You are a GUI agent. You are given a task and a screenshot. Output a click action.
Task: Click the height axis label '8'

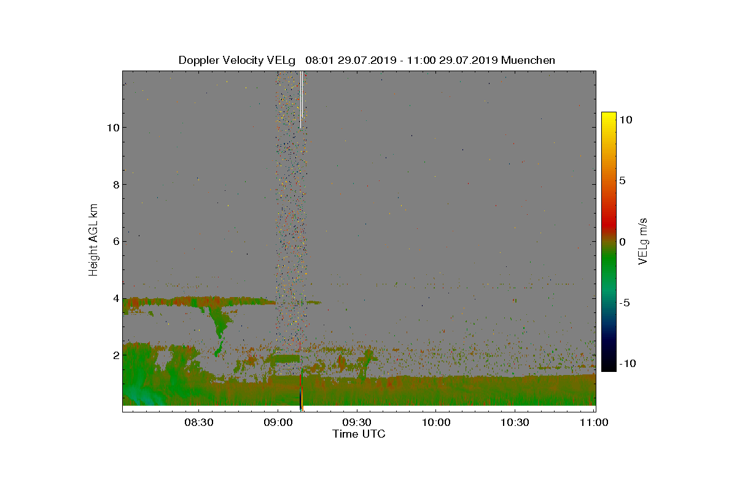[115, 184]
